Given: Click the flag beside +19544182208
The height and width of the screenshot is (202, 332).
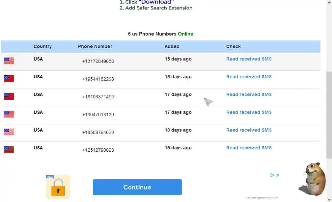Looking at the screenshot, I should click(9, 79).
